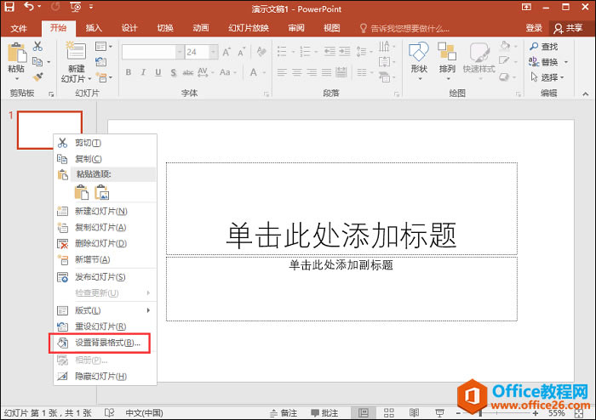
Task: Toggle text Shadow formatting
Action: (x=174, y=72)
